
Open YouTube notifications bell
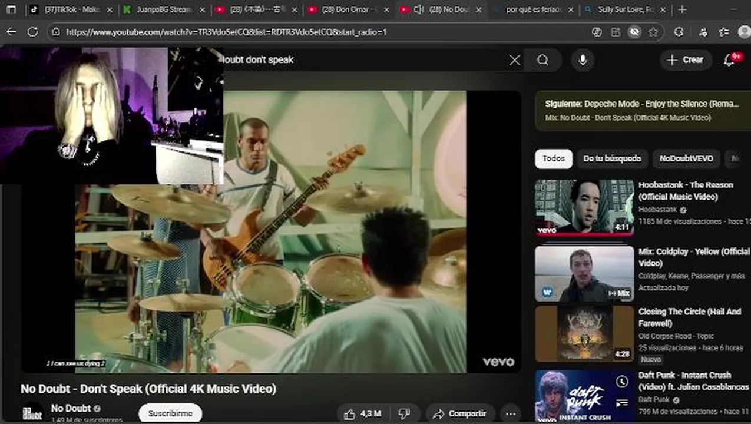click(730, 59)
